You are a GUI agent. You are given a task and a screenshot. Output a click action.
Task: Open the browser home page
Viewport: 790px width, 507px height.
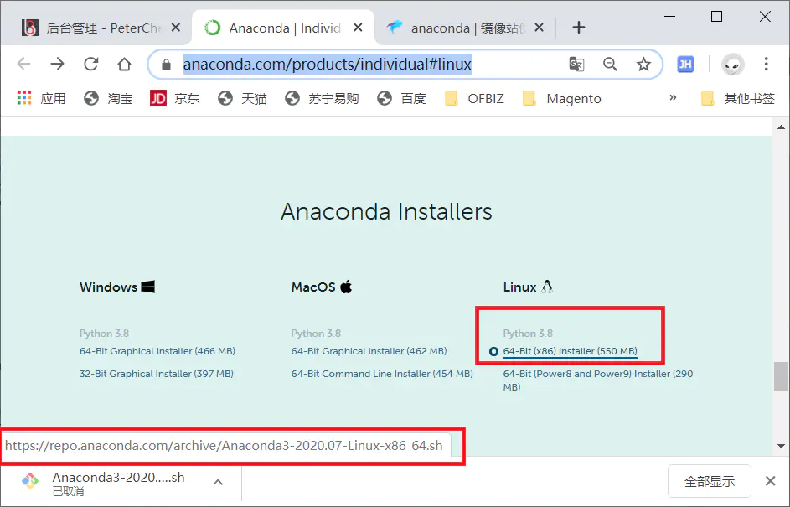[x=125, y=64]
